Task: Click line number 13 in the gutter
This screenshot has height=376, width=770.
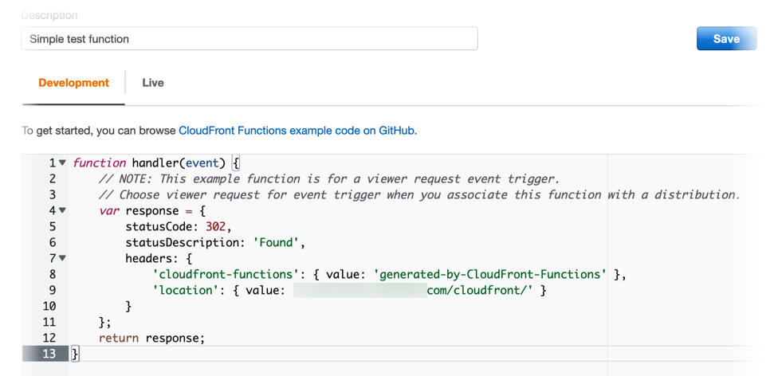Action: click(x=49, y=354)
